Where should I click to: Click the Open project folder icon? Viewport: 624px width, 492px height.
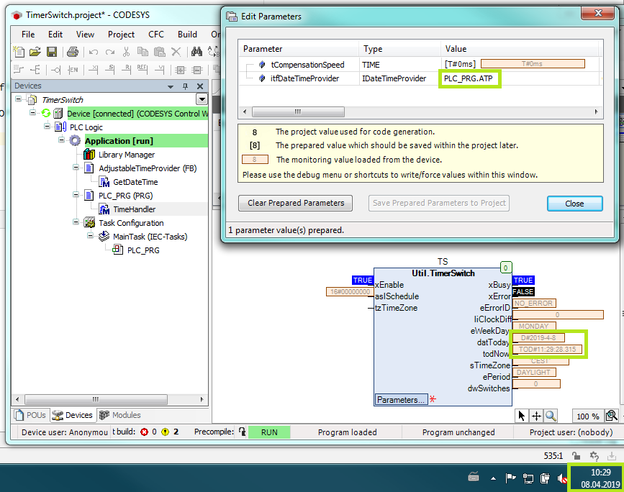[x=35, y=52]
